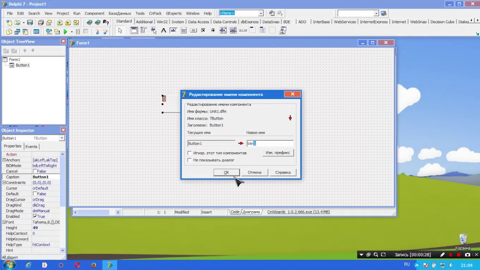Image resolution: width=480 pixels, height=270 pixels.
Task: Click the Run (green play) button
Action: coord(65,31)
